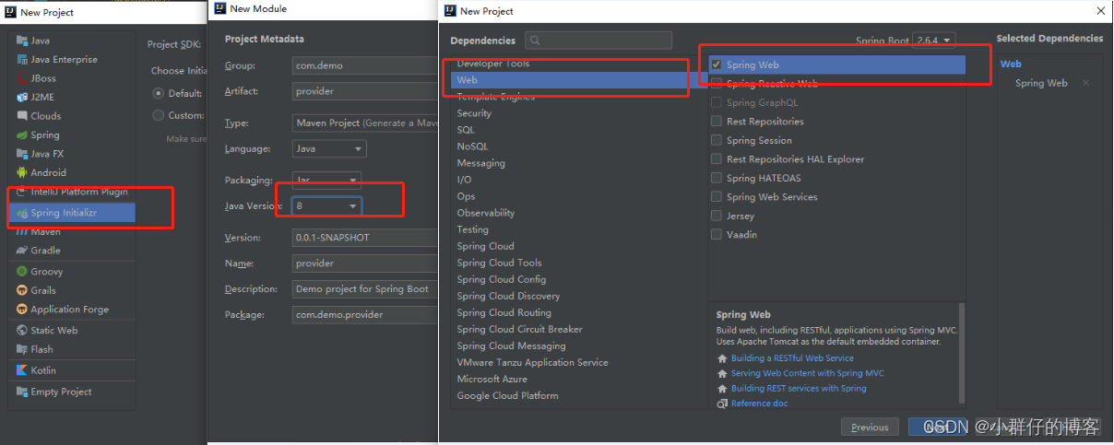Click the Package com.demo.provider field
The image size is (1114, 445).
365,314
